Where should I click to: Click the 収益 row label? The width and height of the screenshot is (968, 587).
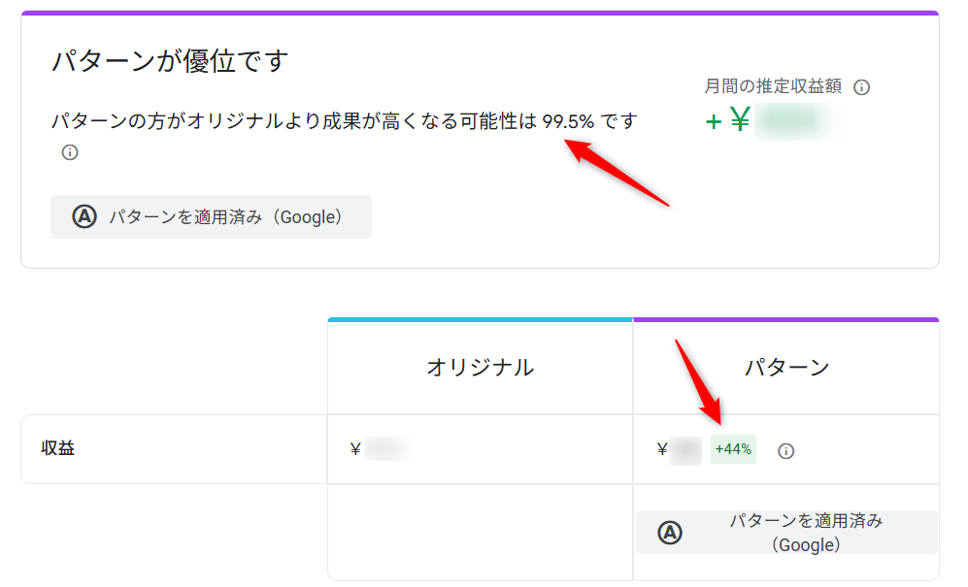(x=58, y=448)
